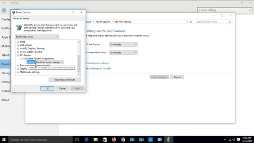
Task: Open Task View on the taskbar
Action: tap(77, 139)
